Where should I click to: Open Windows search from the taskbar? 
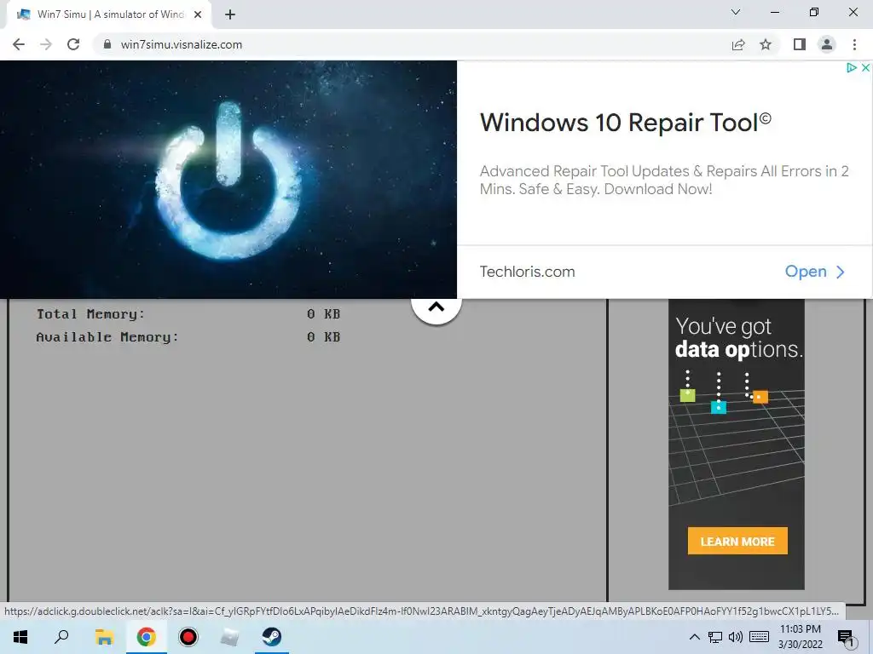(61, 637)
